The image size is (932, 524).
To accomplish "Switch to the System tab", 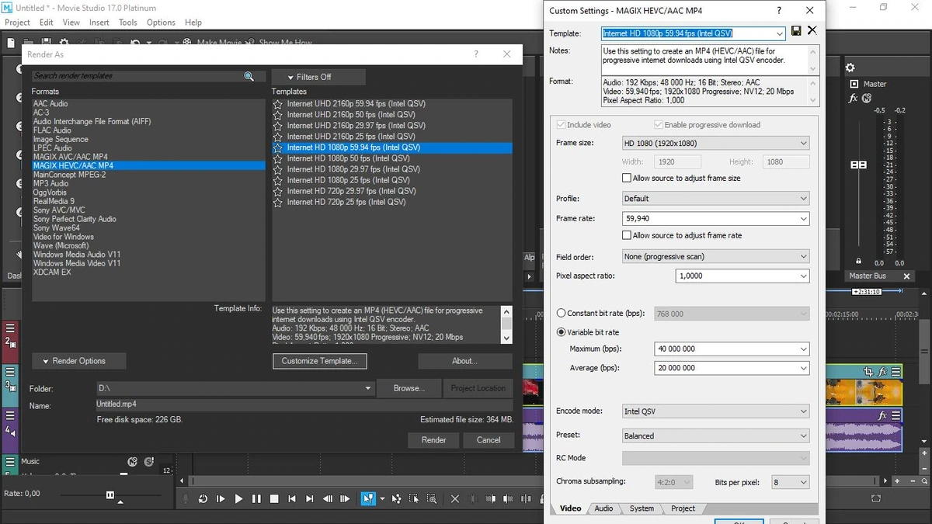I will pyautogui.click(x=642, y=508).
